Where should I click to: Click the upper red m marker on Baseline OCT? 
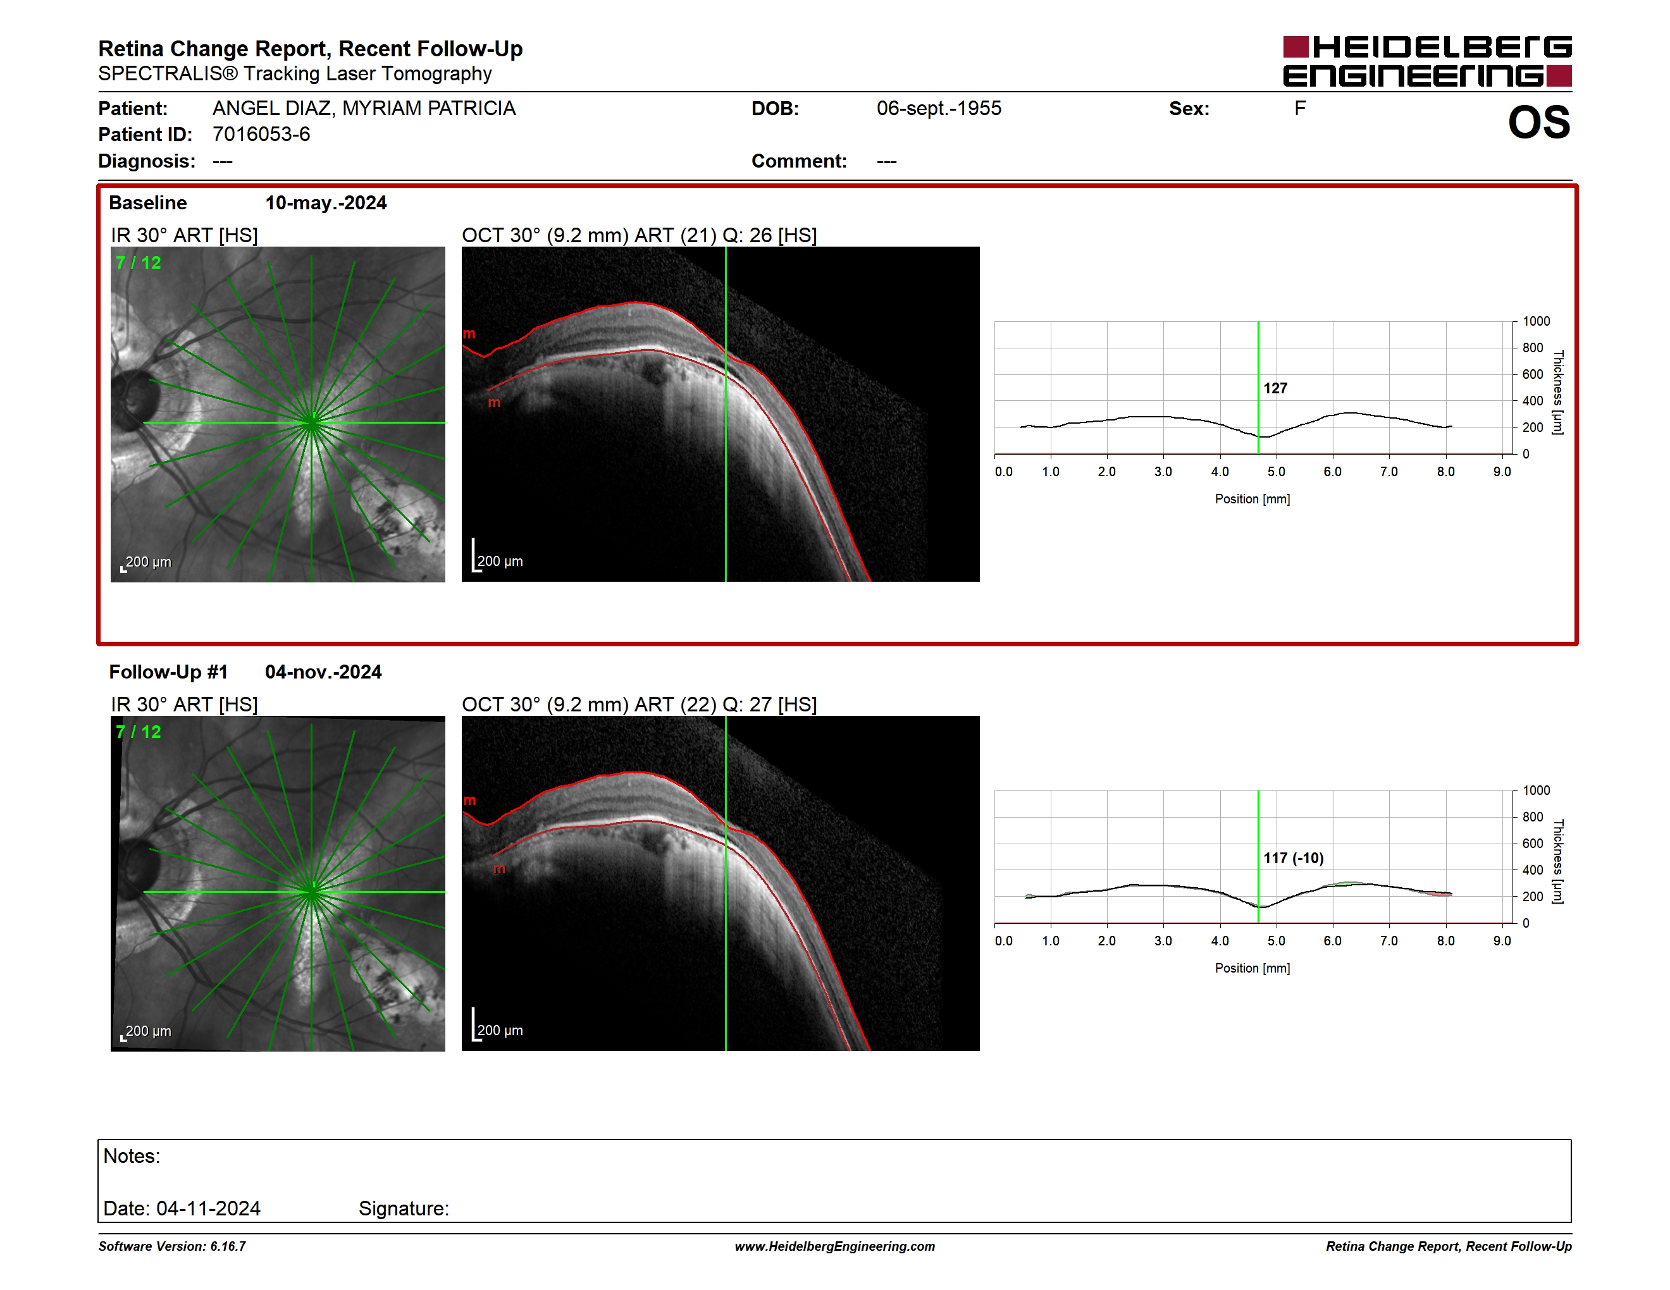coord(469,334)
